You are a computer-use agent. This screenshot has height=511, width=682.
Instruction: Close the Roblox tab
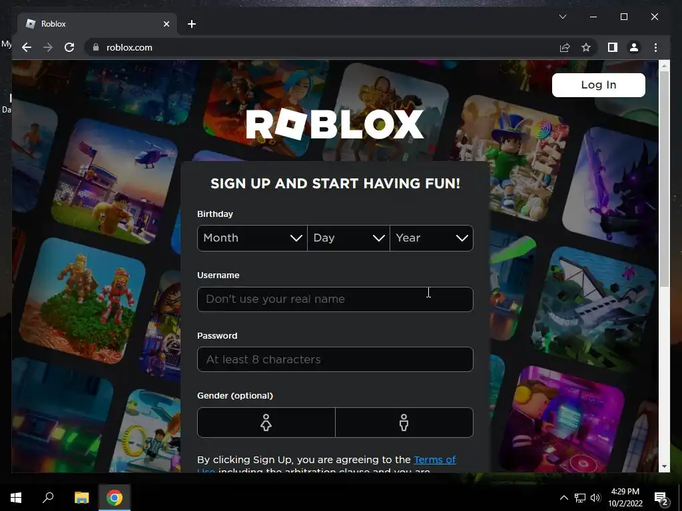tap(166, 24)
